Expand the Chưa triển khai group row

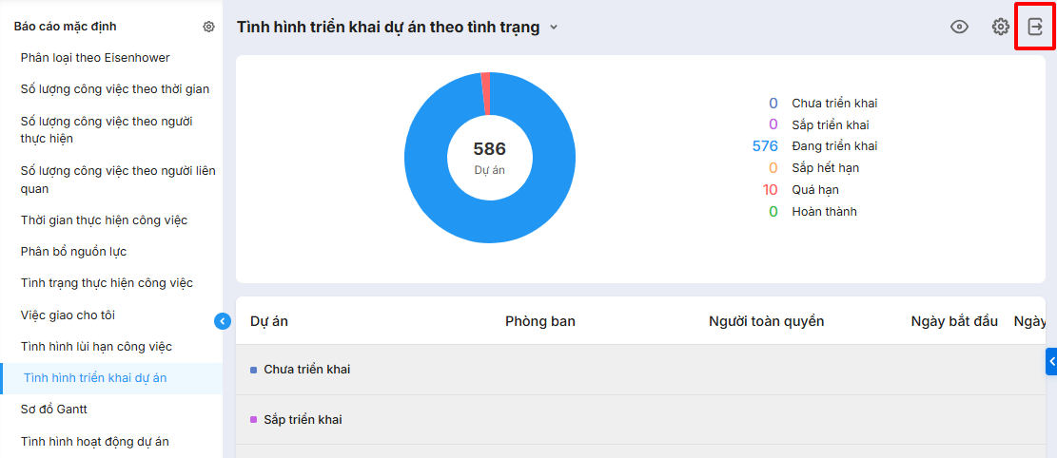[306, 370]
